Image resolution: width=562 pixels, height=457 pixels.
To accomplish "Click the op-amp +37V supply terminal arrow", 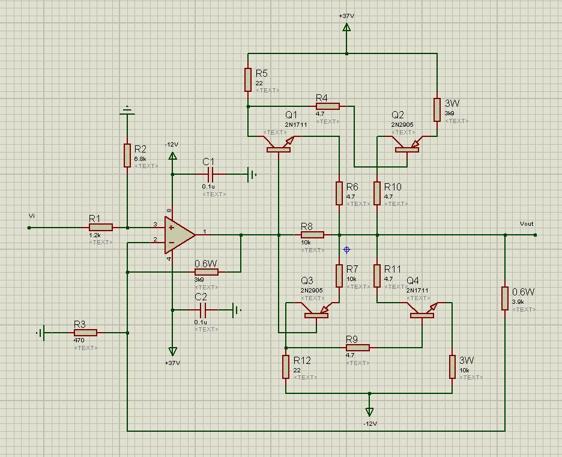I will 172,351.
